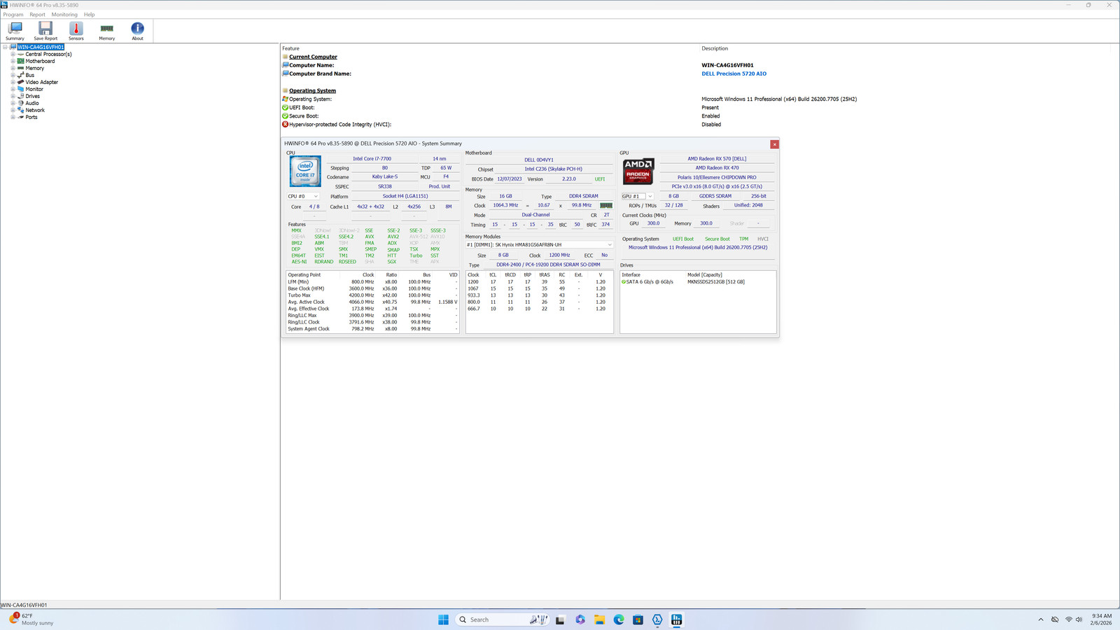Image resolution: width=1120 pixels, height=630 pixels.
Task: Expand the Motherboard tree branch
Action: (x=13, y=61)
